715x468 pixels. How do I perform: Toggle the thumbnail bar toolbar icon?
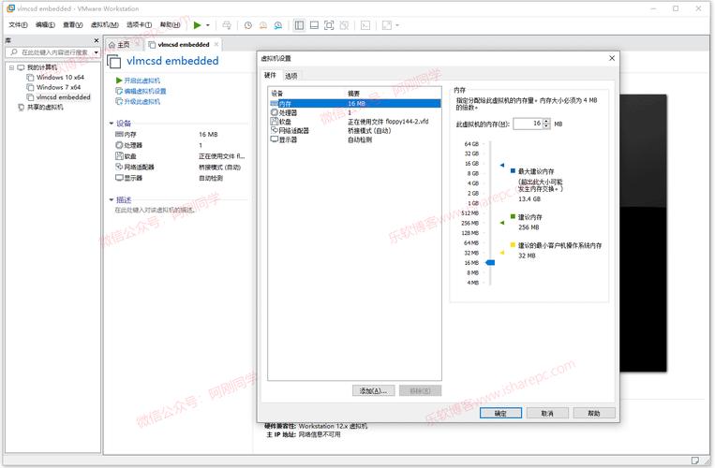tap(314, 25)
